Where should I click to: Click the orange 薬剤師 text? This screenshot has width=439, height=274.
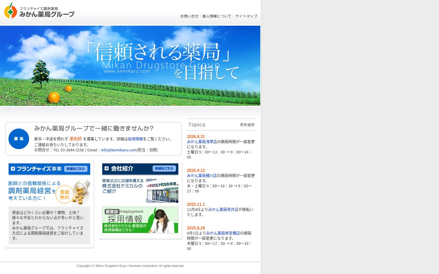(76, 139)
